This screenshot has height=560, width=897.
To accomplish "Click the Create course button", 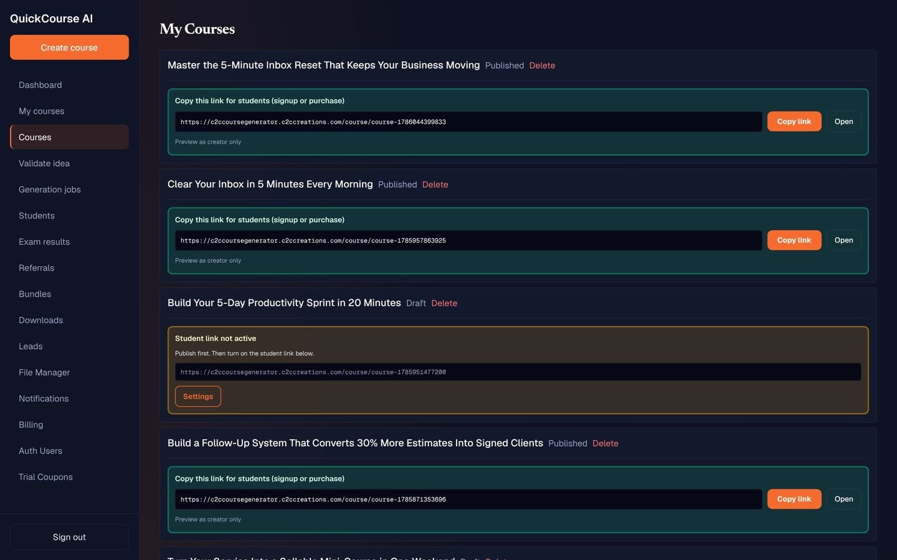I will [x=69, y=47].
